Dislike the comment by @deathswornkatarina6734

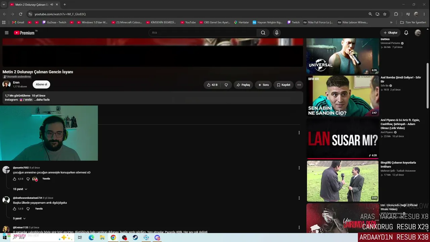28,209
